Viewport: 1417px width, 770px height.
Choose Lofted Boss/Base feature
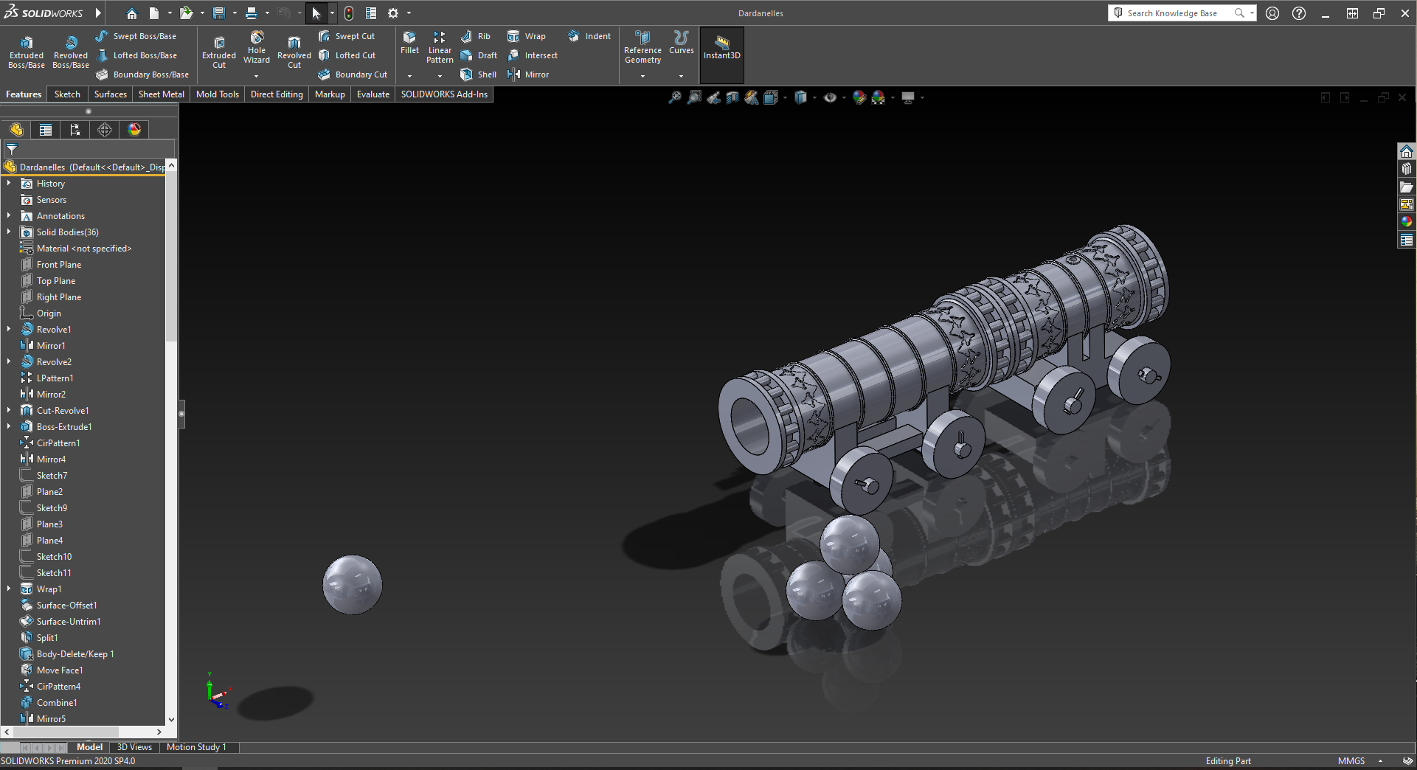pyautogui.click(x=136, y=55)
